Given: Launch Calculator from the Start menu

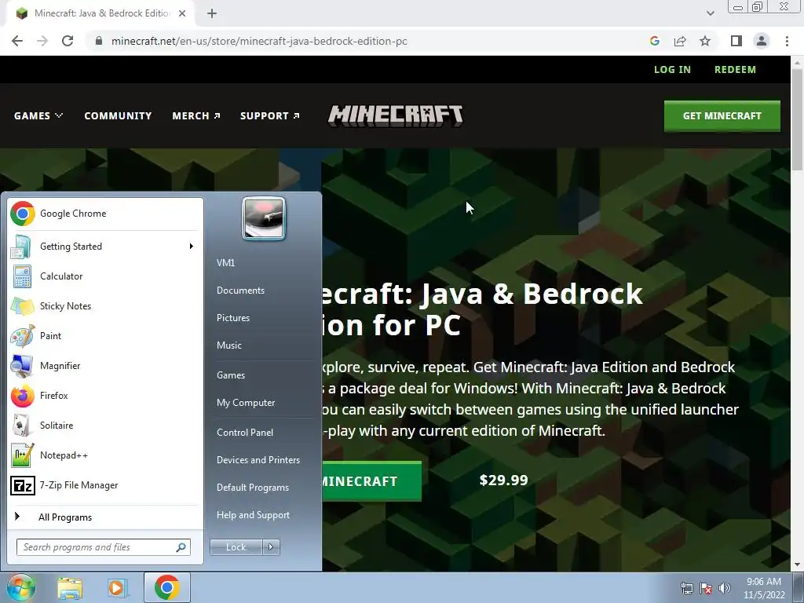Looking at the screenshot, I should coord(105,276).
